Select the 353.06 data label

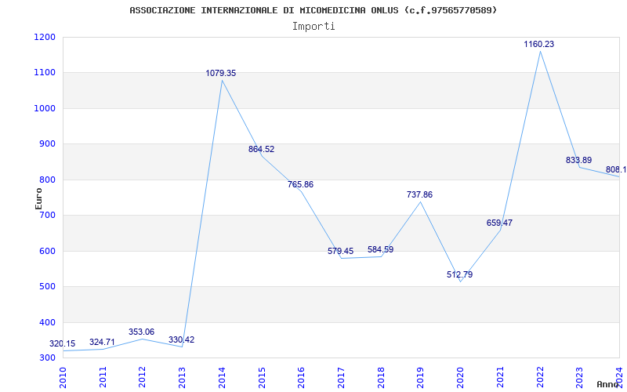[141, 332]
